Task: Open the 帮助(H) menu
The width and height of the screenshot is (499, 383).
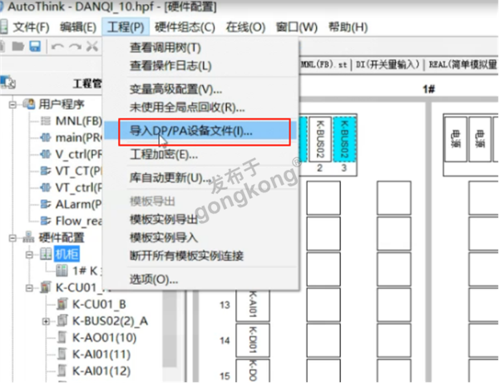Action: [348, 27]
